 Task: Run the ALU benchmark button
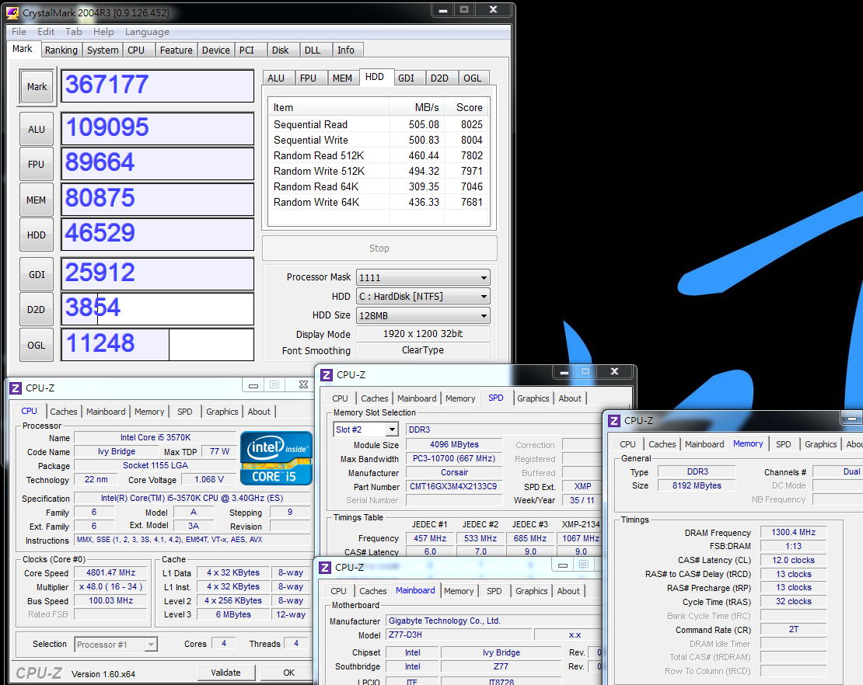(37, 129)
